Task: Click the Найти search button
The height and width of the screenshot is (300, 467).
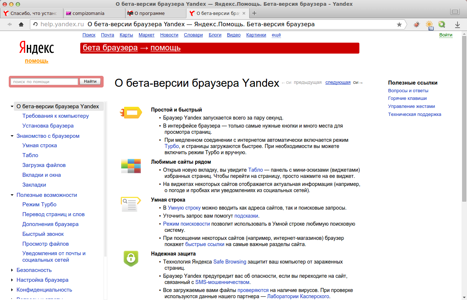Action: click(x=90, y=82)
